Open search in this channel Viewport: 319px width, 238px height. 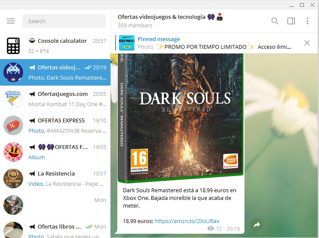click(274, 21)
